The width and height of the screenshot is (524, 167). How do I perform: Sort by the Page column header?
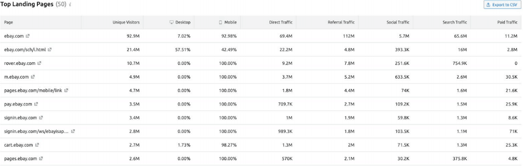[9, 22]
